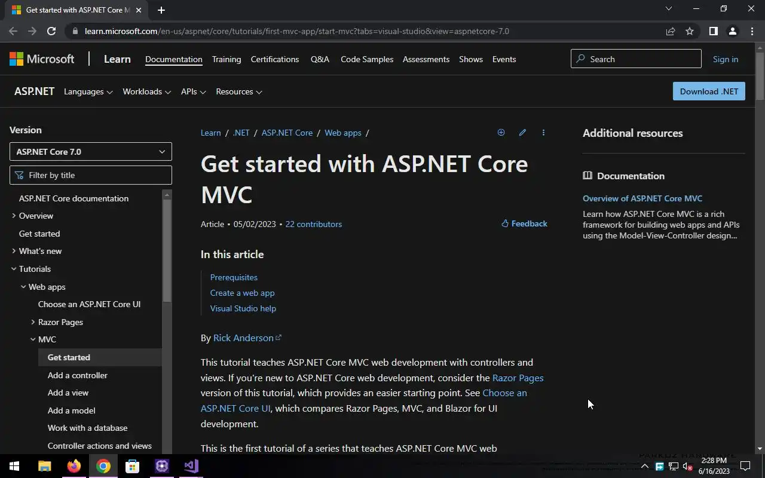Viewport: 765px width, 478px height.
Task: Open the Certifications nav item
Action: [275, 59]
